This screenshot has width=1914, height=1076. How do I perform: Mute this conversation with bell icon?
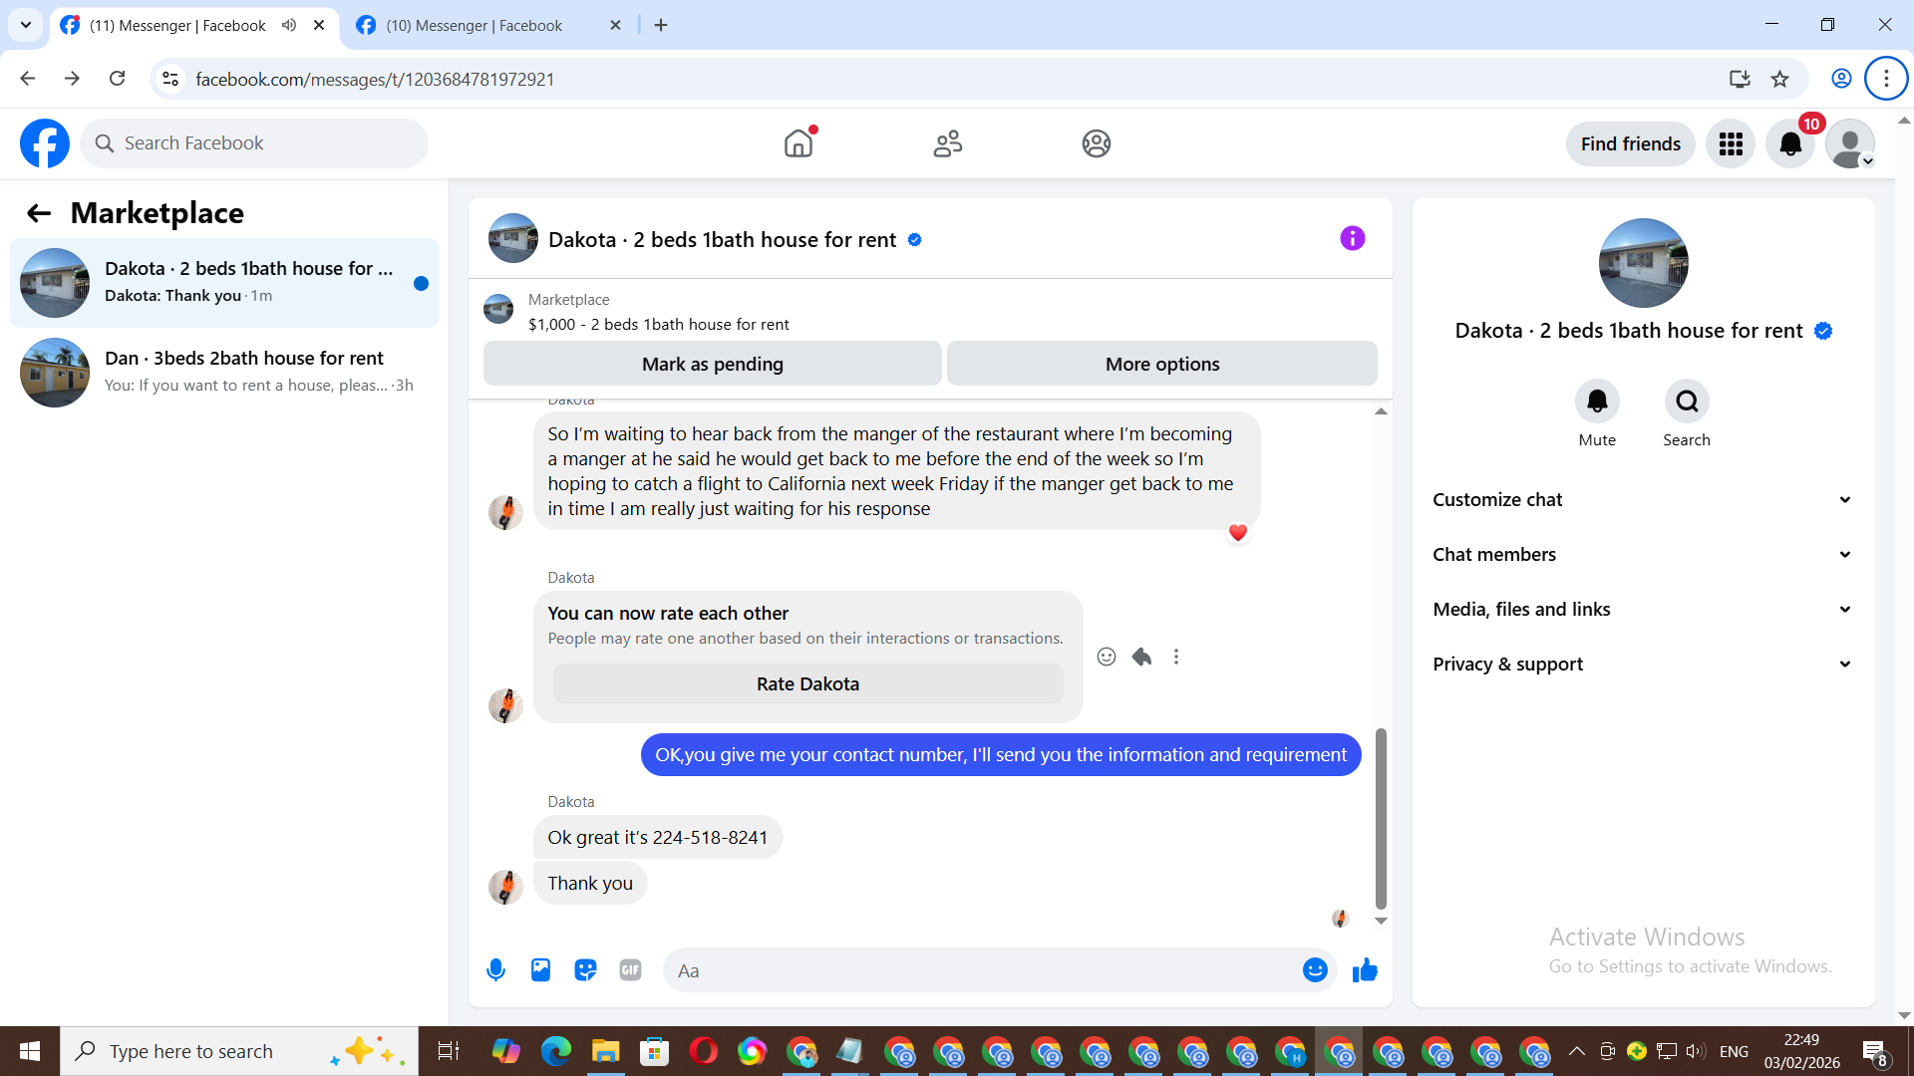pyautogui.click(x=1597, y=402)
